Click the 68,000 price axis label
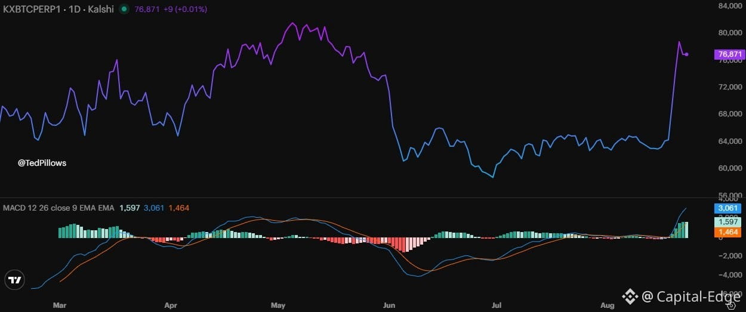Viewport: 746px width, 312px height. click(x=730, y=114)
